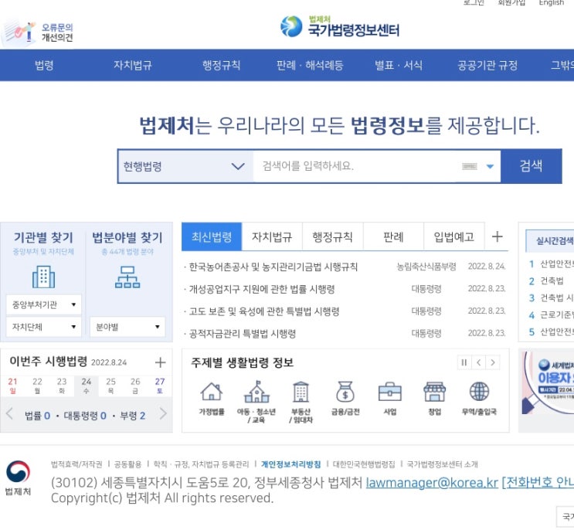The width and height of the screenshot is (574, 530).
Task: Open 대한민국현행법령집 footer link
Action: [x=364, y=464]
